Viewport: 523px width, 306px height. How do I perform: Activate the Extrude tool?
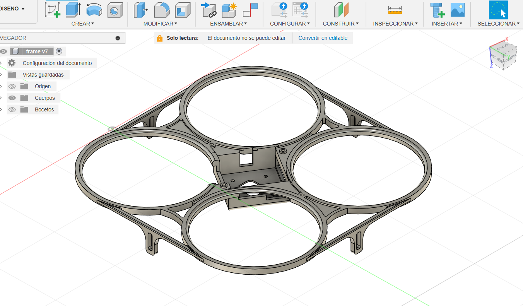click(73, 10)
